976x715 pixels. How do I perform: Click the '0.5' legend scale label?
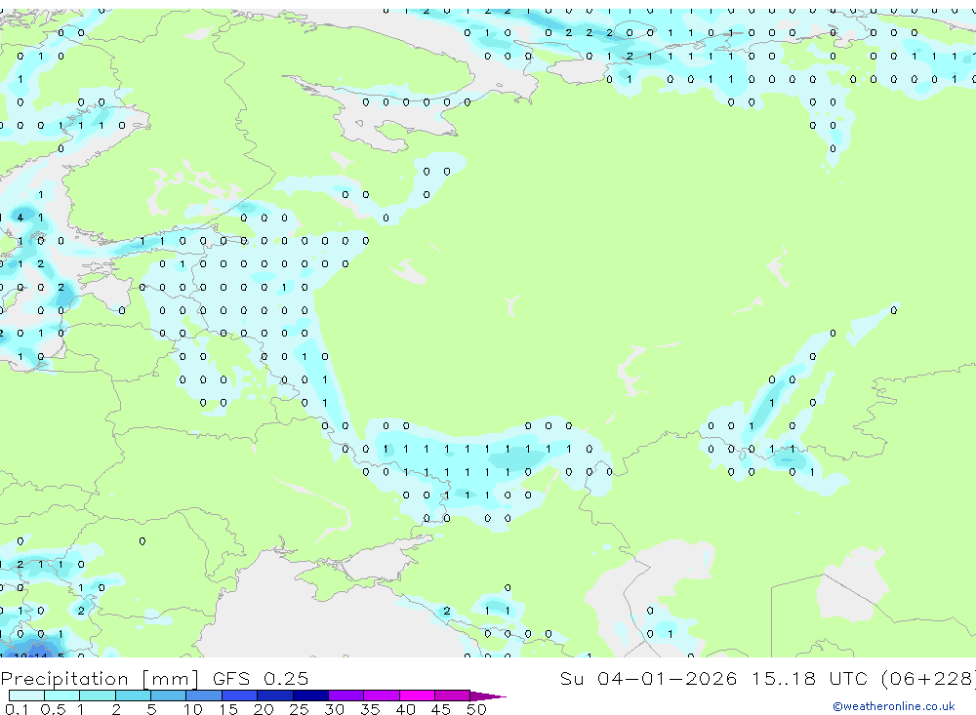(53, 709)
